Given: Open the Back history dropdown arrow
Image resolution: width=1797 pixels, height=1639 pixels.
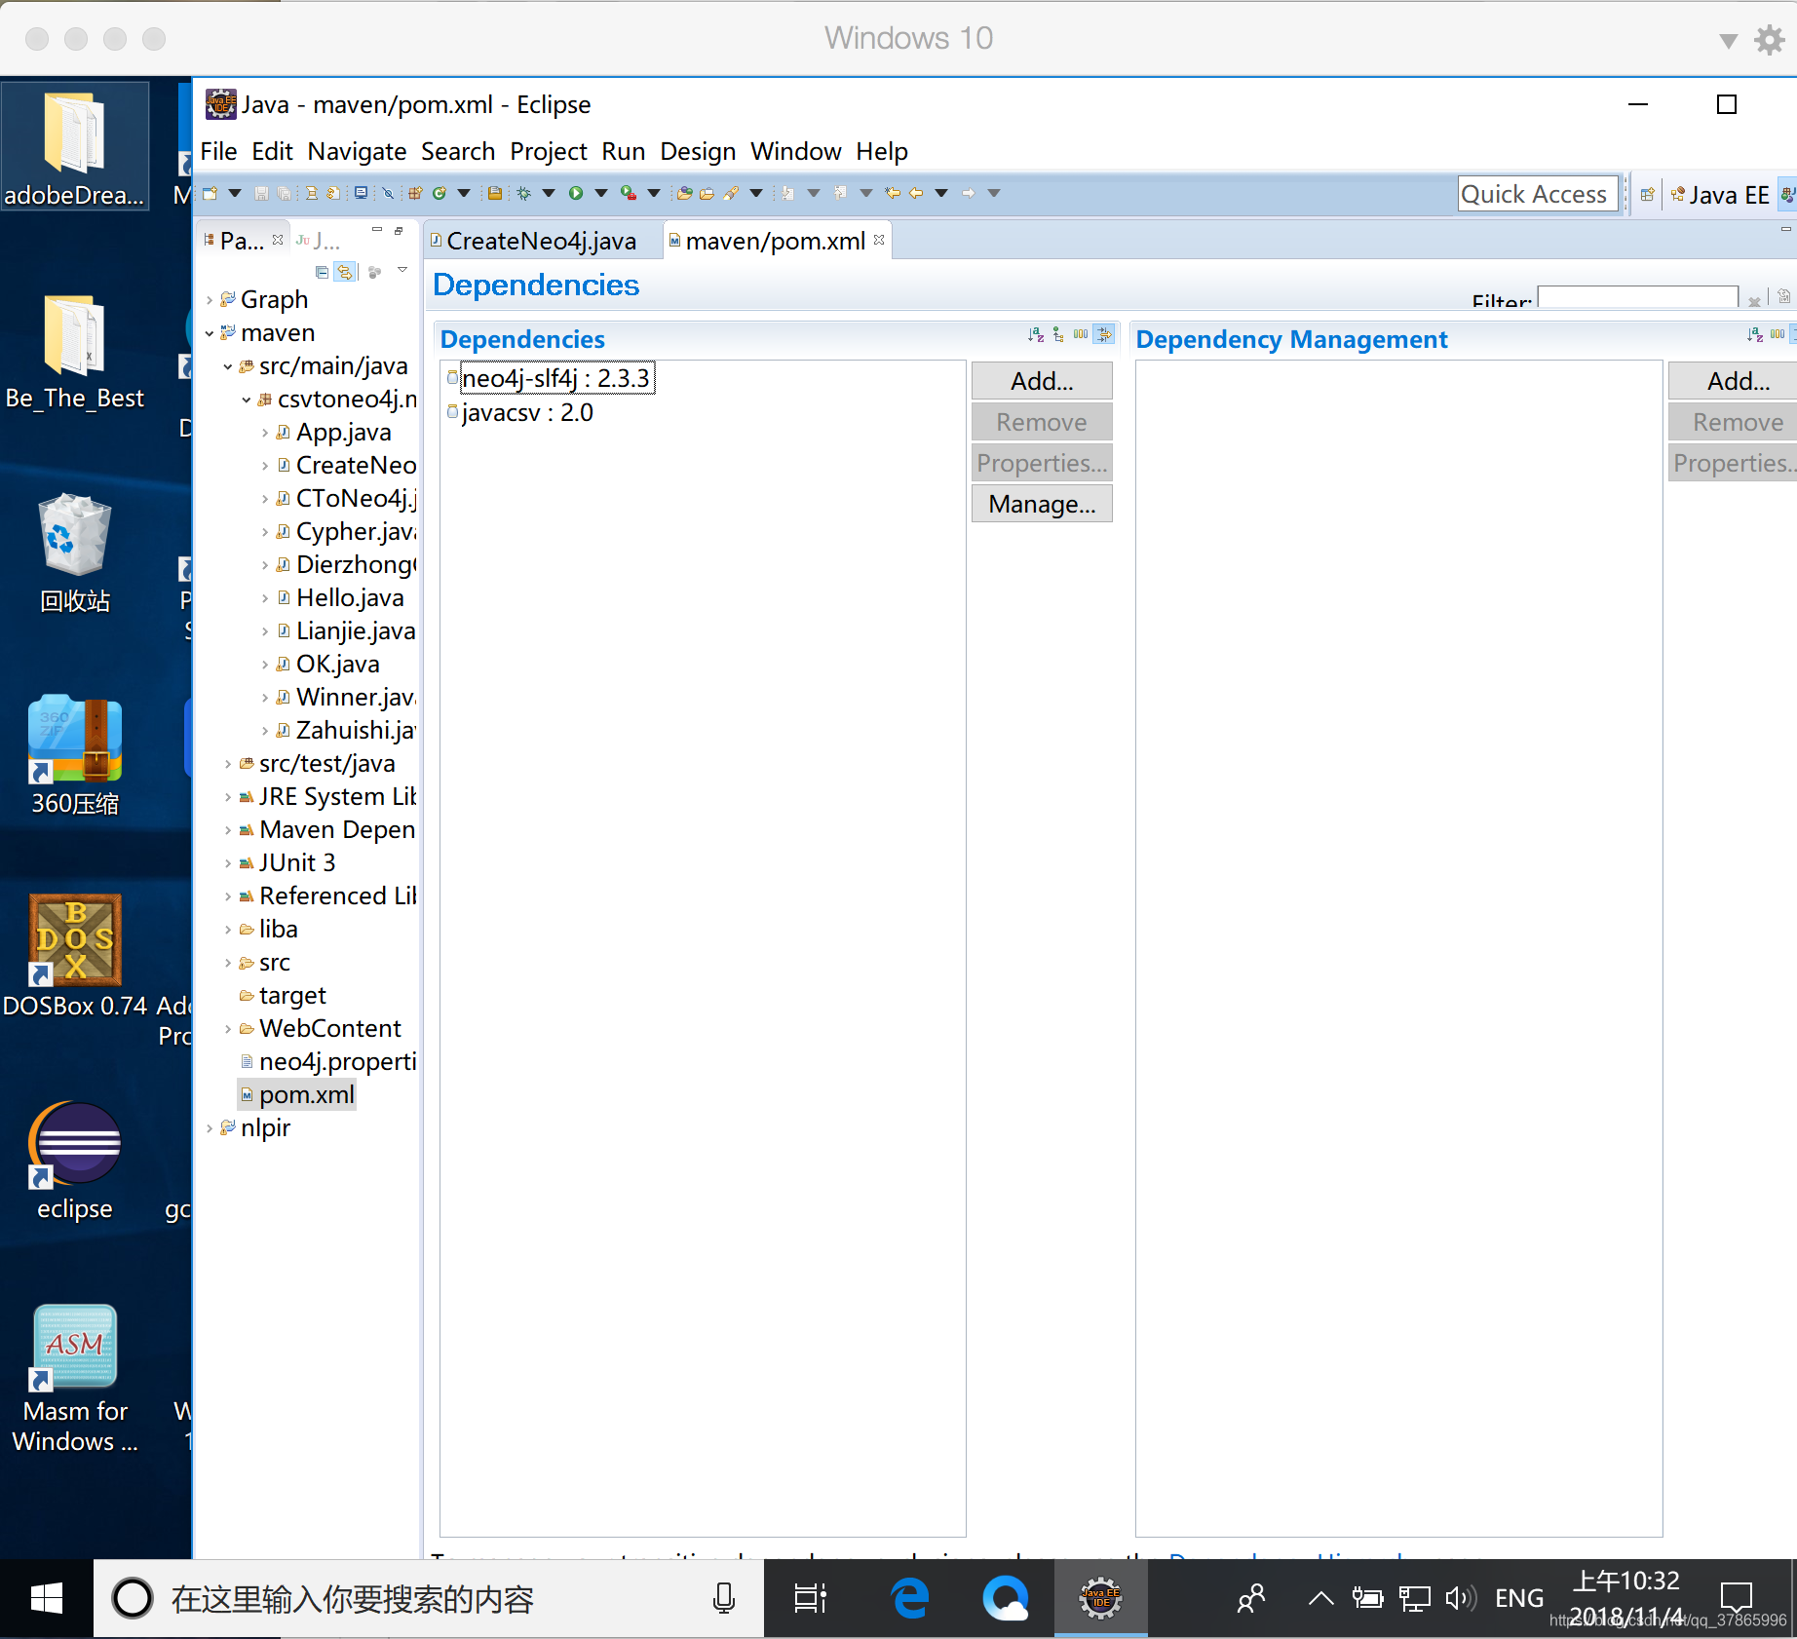Looking at the screenshot, I should 941,193.
